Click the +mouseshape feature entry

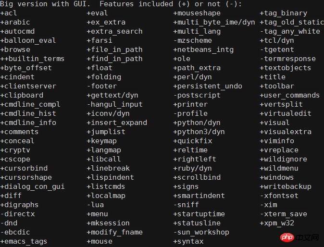click(197, 13)
